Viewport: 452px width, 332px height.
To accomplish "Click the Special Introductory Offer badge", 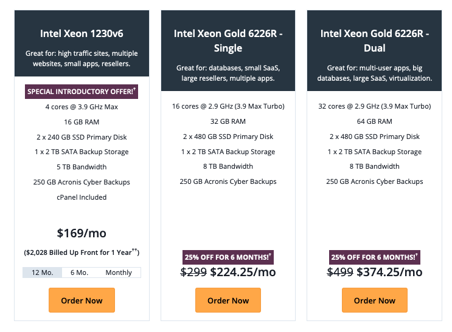I will tap(82, 92).
